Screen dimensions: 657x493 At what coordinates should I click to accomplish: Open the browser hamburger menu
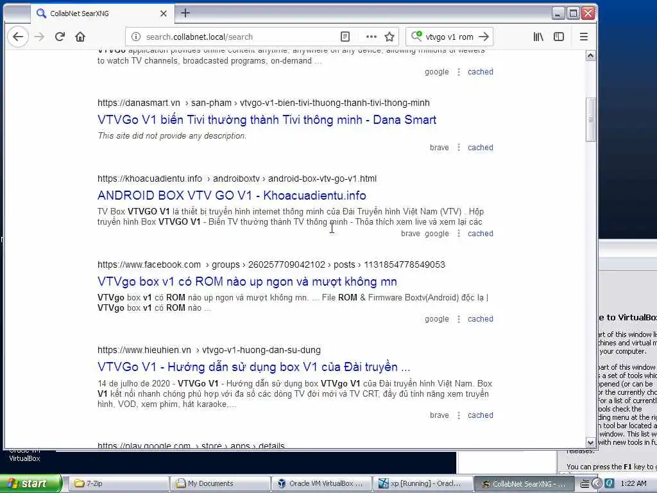(x=584, y=37)
